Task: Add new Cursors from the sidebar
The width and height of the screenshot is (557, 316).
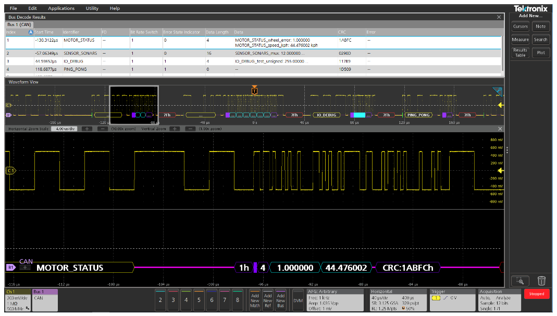Action: pyautogui.click(x=521, y=27)
